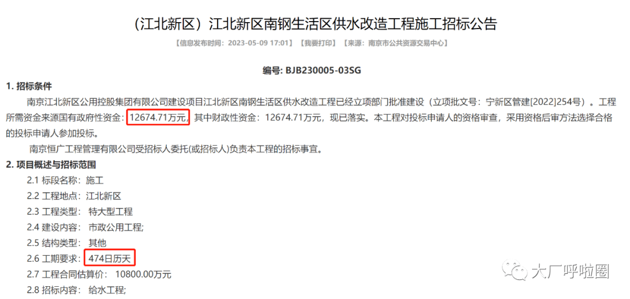Viewport: 630px width, 299px height.
Task: Click the 2.8 招标内容 给水工程 line
Action: click(77, 290)
